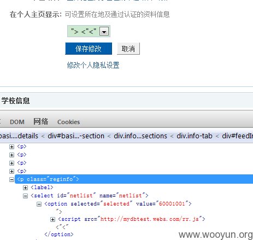The height and width of the screenshot is (240, 253).
Task: Collapse the select id="netlist" node
Action: pyautogui.click(x=25, y=196)
